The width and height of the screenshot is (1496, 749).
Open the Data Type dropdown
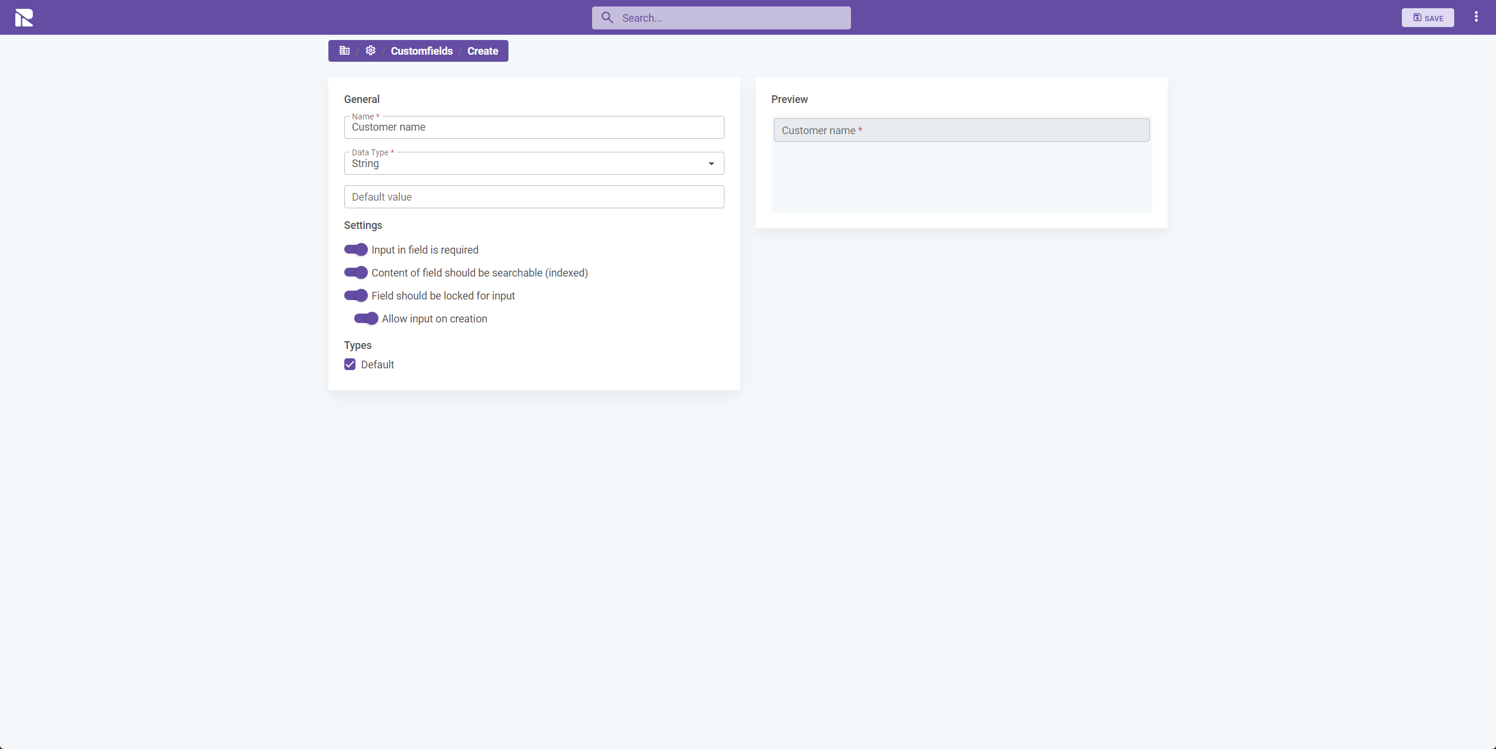click(x=534, y=164)
